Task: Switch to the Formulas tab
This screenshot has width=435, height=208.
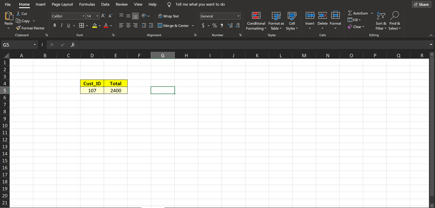Action: coord(87,4)
